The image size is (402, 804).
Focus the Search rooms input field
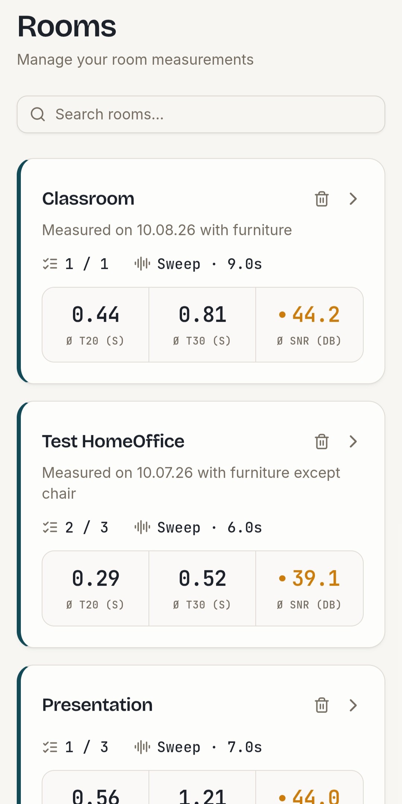[201, 114]
